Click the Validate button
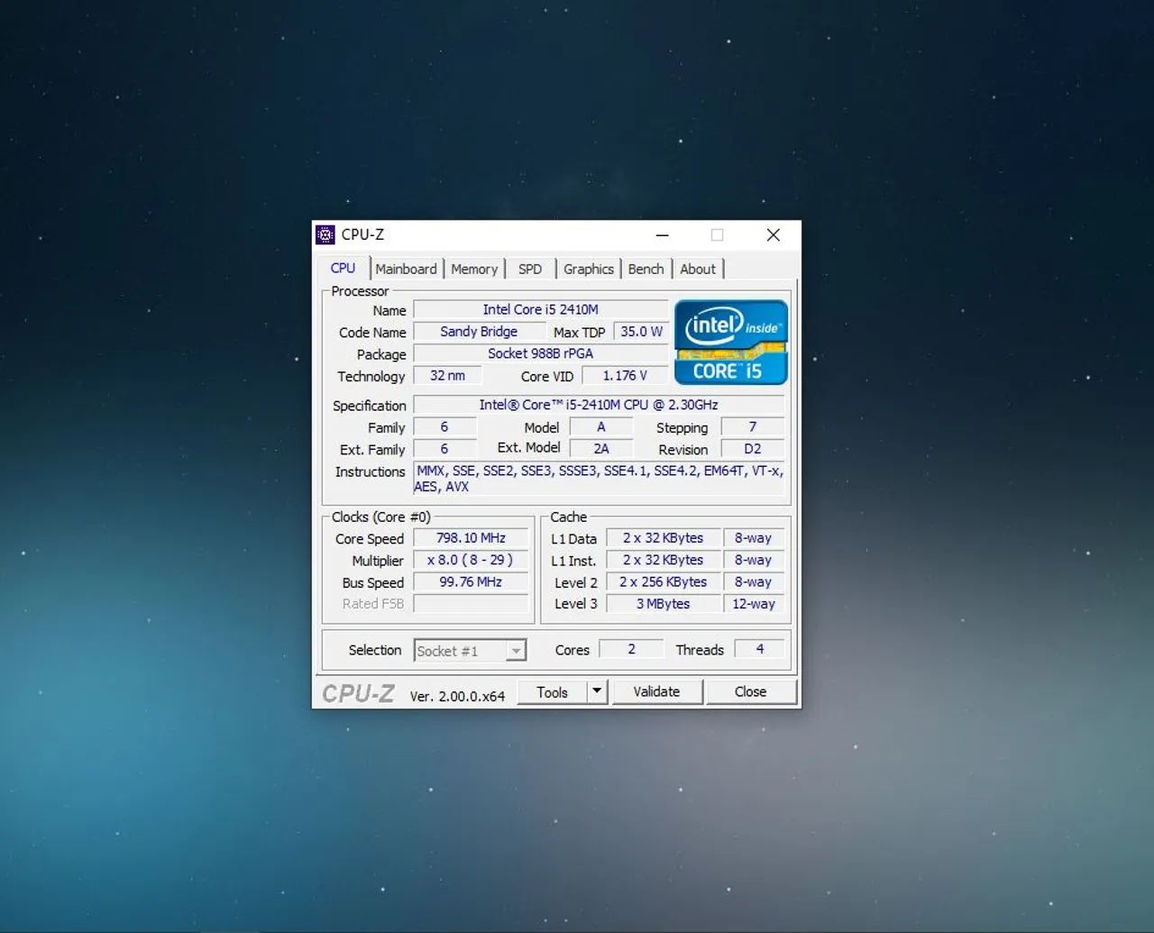The height and width of the screenshot is (933, 1154). coord(656,692)
